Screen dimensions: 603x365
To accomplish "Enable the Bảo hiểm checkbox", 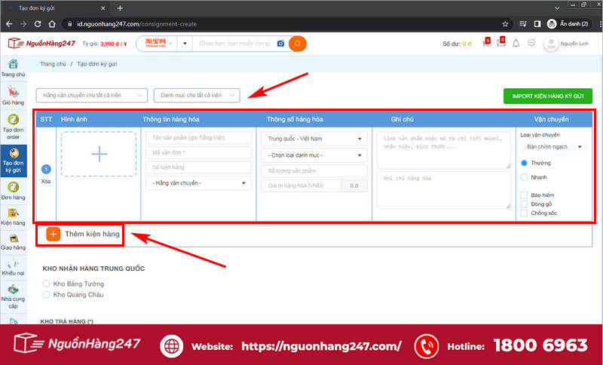I will pos(524,195).
